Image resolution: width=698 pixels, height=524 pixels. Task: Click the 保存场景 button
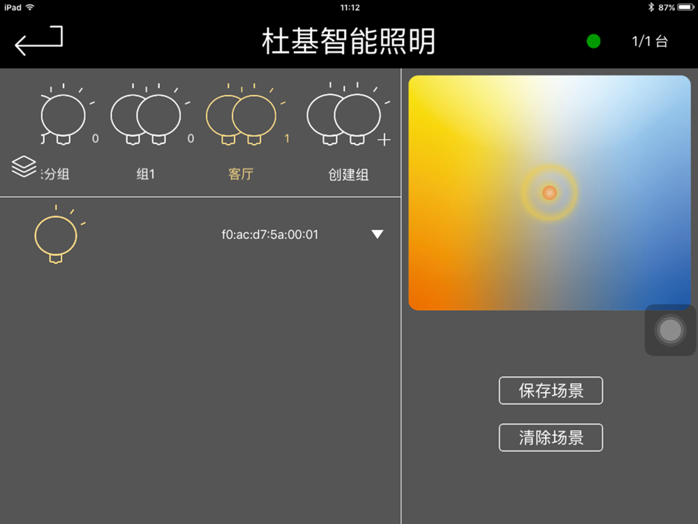point(551,391)
